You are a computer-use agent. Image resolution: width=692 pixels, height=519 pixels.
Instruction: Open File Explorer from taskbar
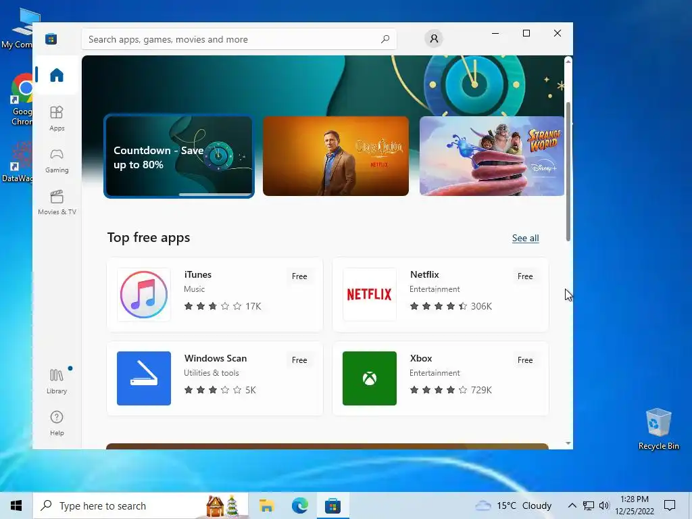266,505
